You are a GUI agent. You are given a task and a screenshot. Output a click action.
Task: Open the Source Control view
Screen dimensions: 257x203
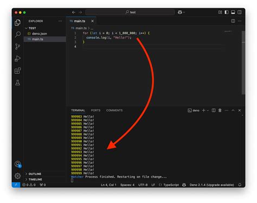point(17,47)
